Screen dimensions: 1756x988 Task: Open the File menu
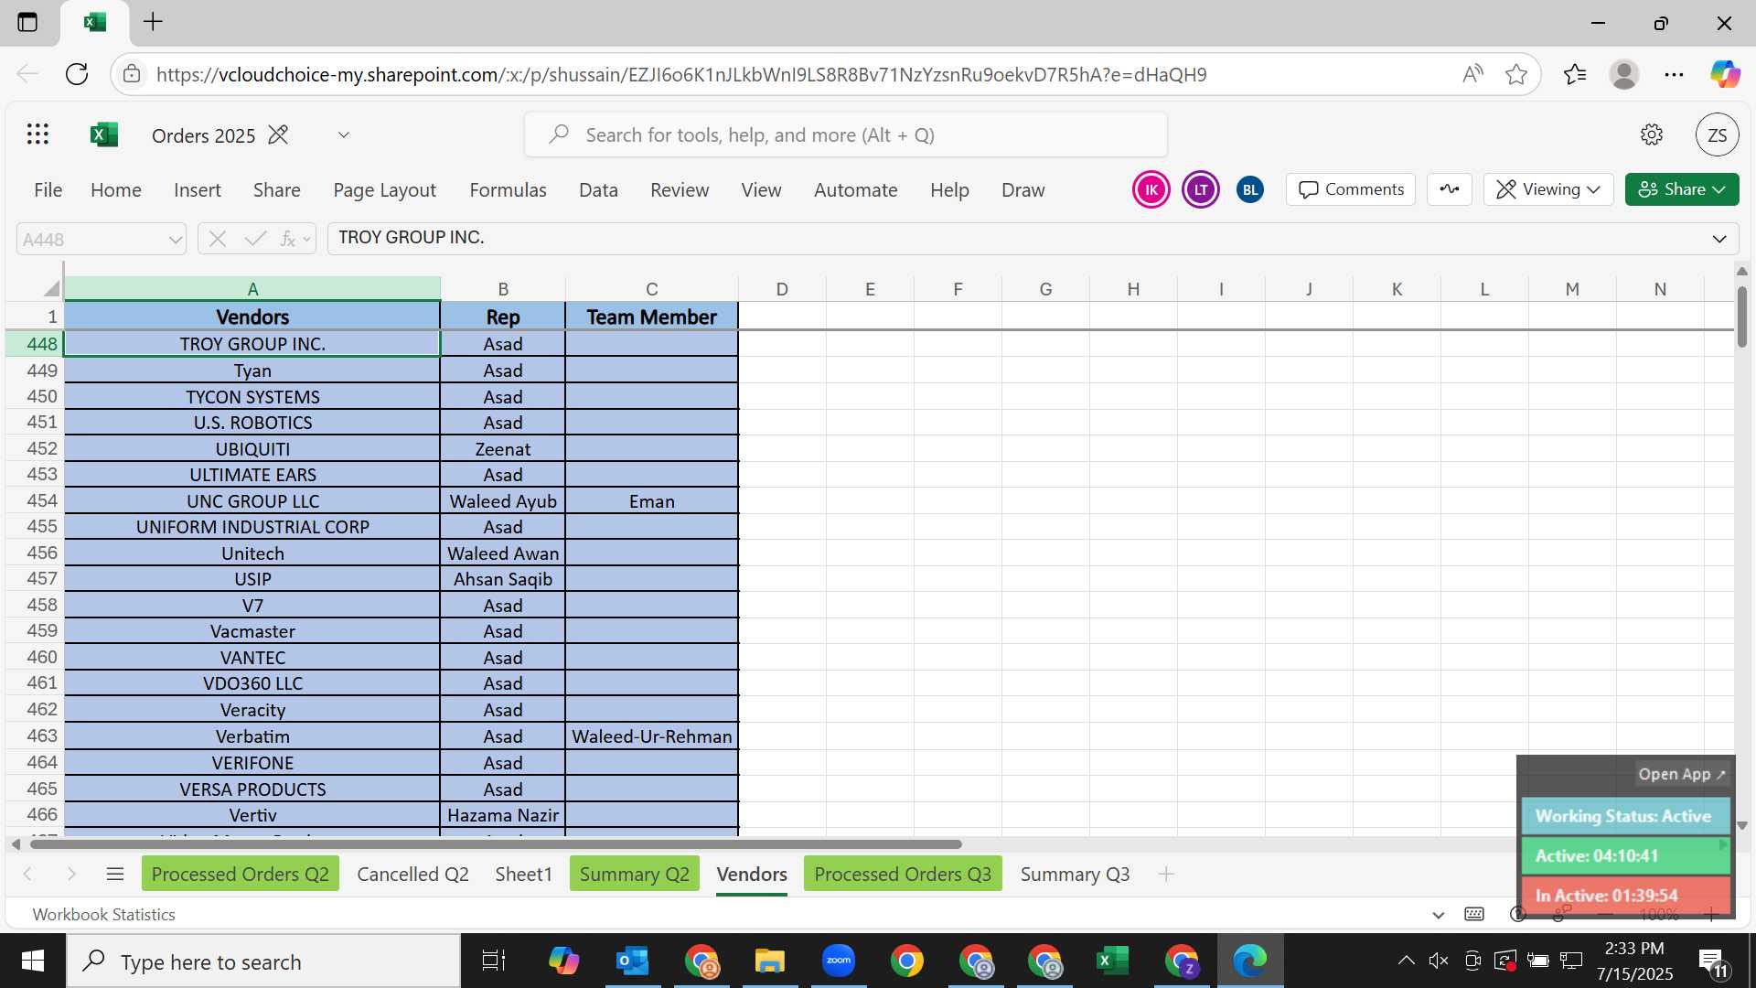48,189
